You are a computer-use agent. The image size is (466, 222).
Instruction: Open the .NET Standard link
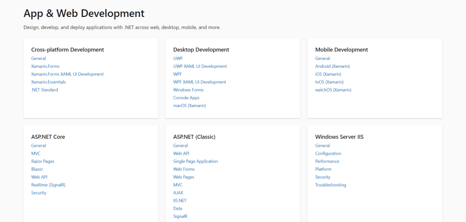44,90
